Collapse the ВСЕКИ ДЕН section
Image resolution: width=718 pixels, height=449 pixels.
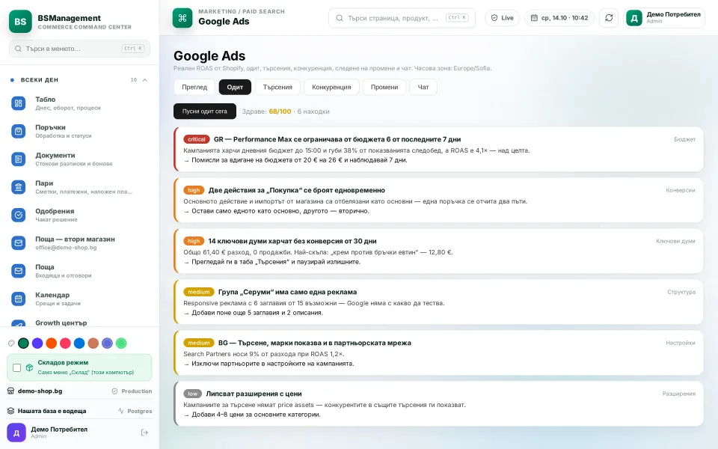(144, 80)
